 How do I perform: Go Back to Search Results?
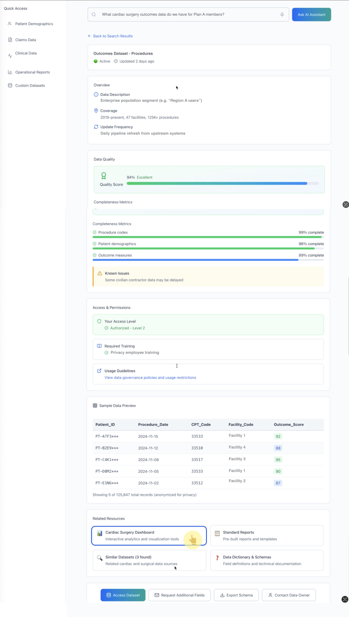(x=110, y=36)
